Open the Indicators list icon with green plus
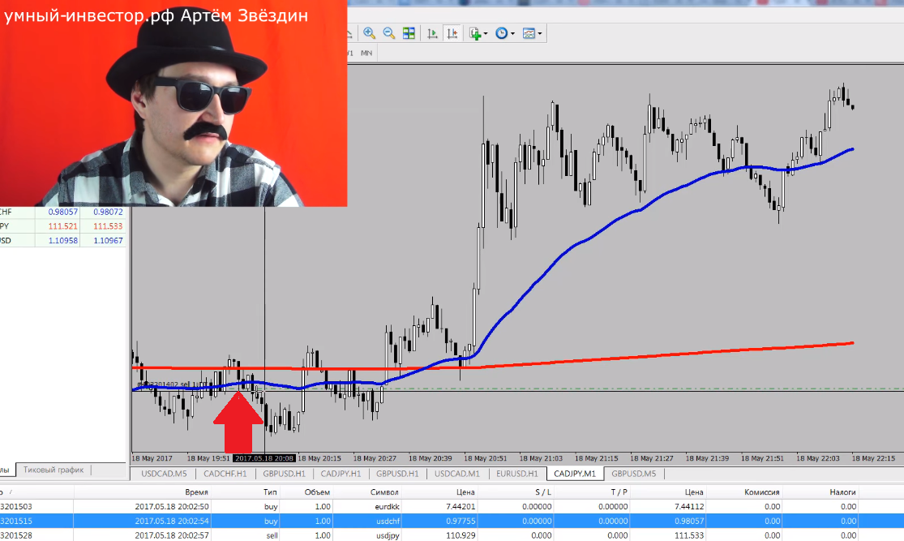 click(x=474, y=33)
